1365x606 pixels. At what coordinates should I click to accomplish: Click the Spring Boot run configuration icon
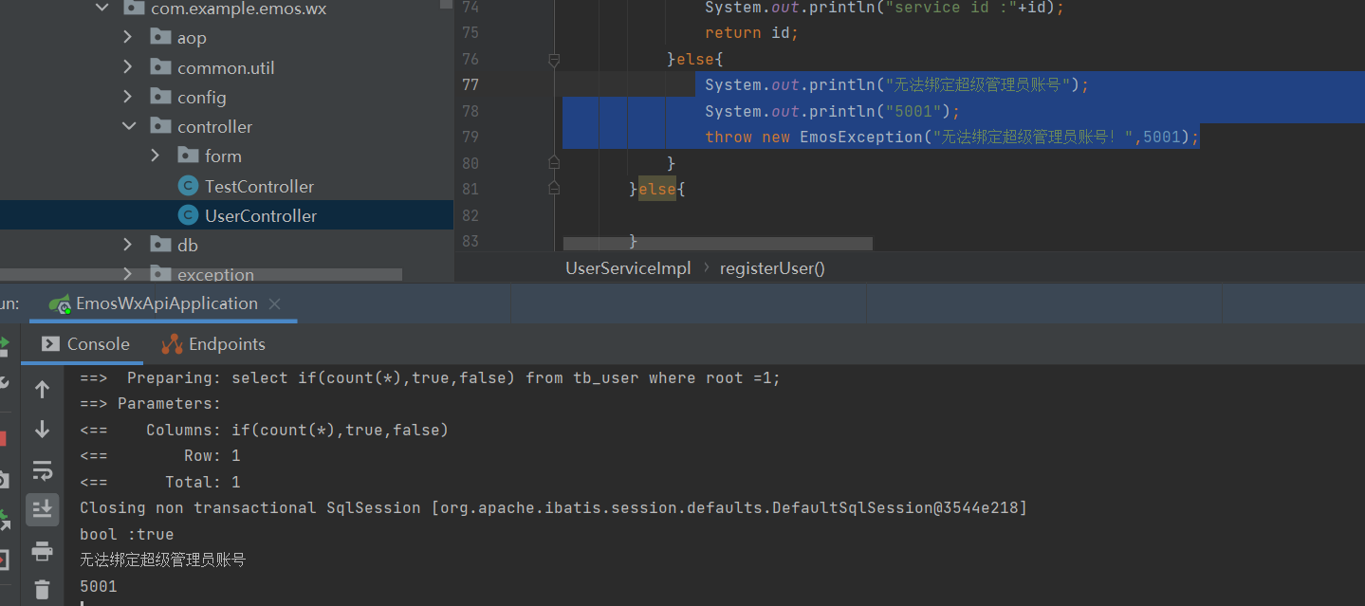pyautogui.click(x=61, y=303)
